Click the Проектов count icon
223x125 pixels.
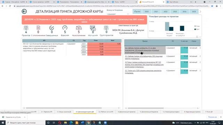click(26, 28)
